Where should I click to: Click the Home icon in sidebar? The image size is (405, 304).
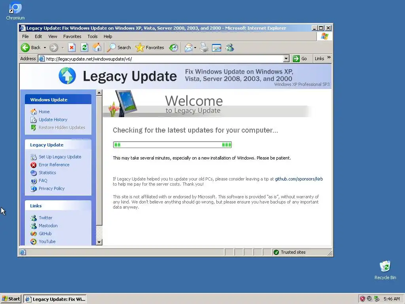[x=34, y=112]
